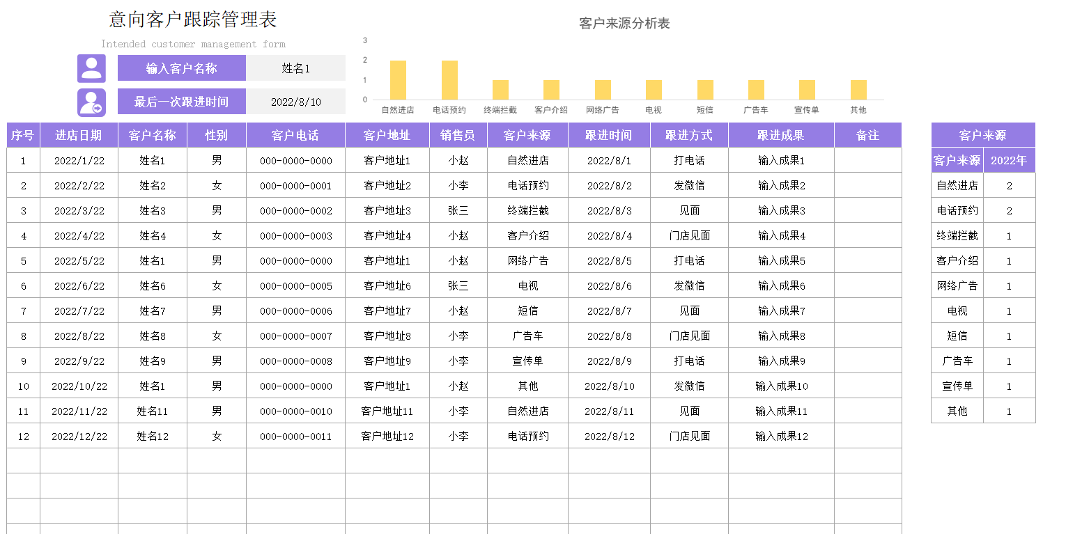
Task: Select the result cell 输入成果7
Action: 781,311
